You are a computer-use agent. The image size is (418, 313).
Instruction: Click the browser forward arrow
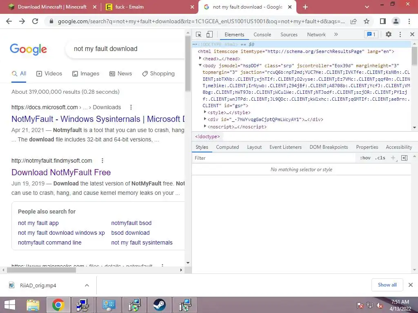tap(22, 21)
